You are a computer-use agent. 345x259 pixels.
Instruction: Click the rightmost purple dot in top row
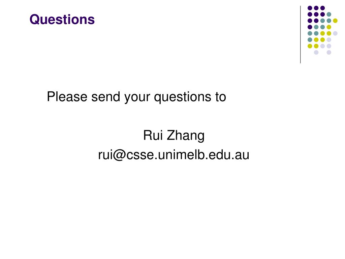pyautogui.click(x=322, y=8)
